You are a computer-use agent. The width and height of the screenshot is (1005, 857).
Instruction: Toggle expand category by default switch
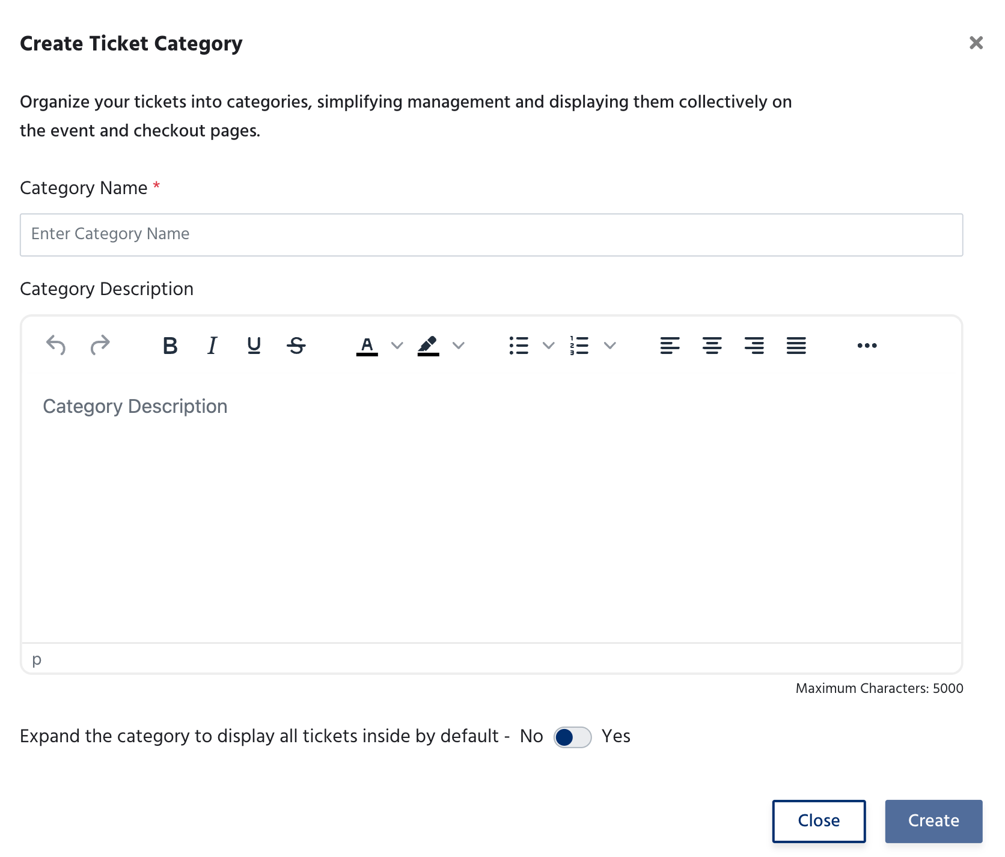(x=573, y=737)
